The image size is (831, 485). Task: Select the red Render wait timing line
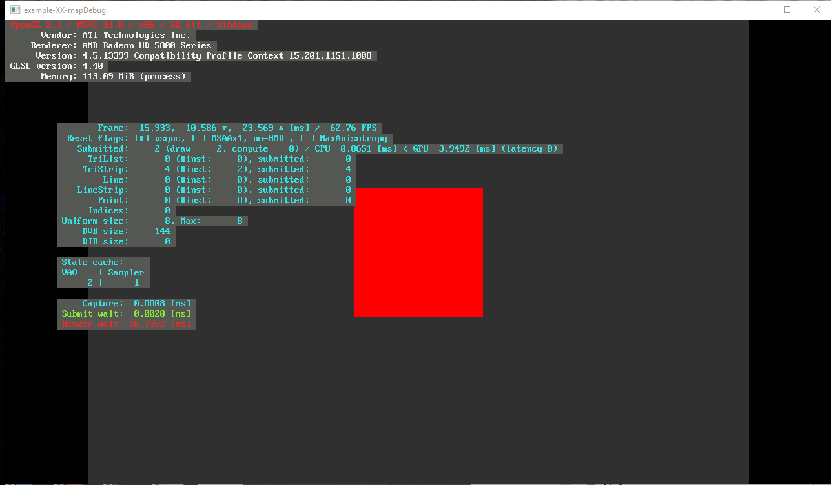click(126, 324)
